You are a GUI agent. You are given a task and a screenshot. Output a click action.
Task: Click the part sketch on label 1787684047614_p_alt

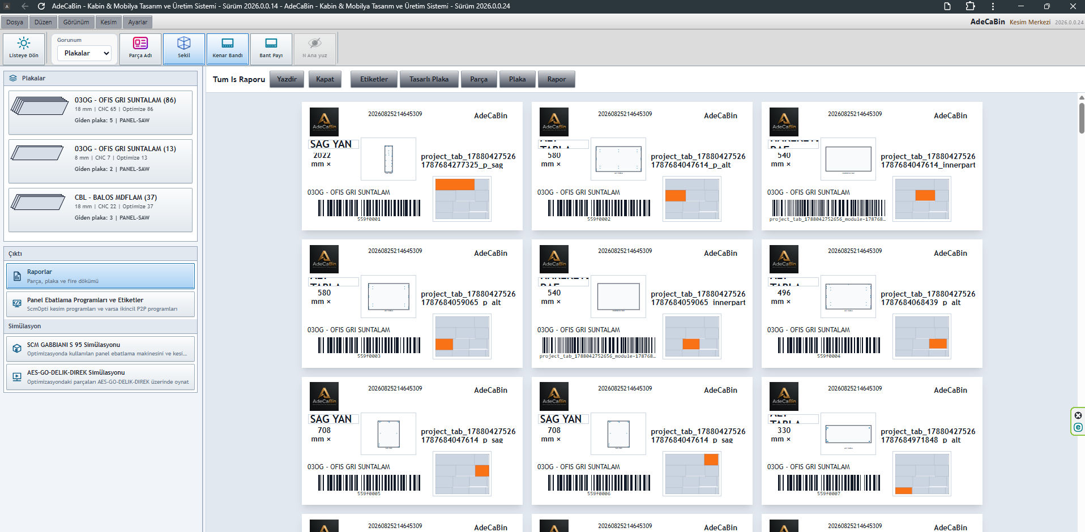(x=618, y=159)
